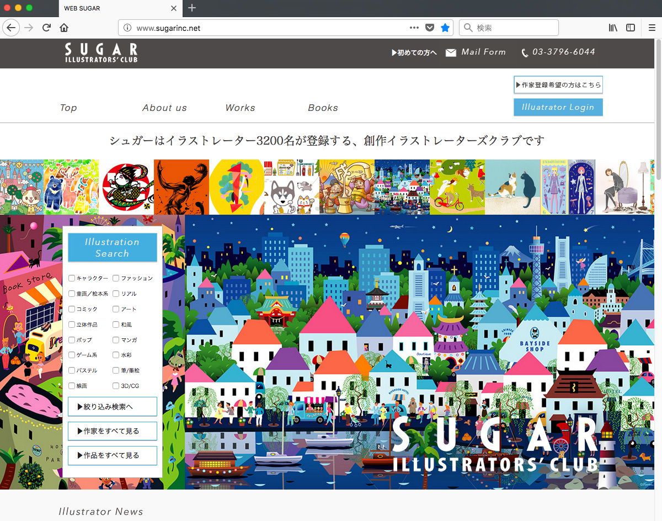The height and width of the screenshot is (521, 662).
Task: Select the コミック checkbox
Action: [72, 309]
